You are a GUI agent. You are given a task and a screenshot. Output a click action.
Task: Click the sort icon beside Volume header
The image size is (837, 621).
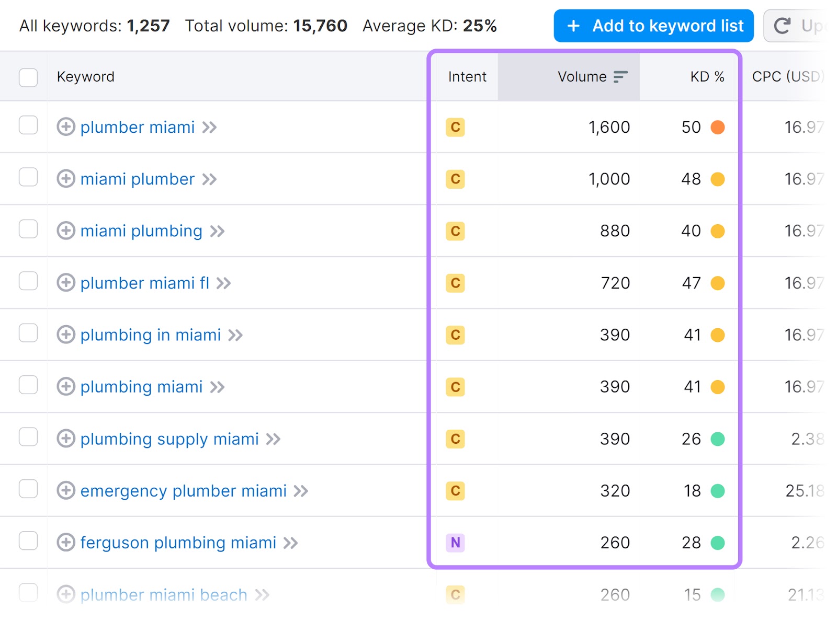[620, 76]
